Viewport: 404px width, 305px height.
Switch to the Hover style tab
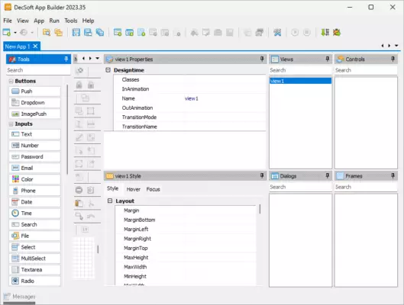click(x=133, y=189)
